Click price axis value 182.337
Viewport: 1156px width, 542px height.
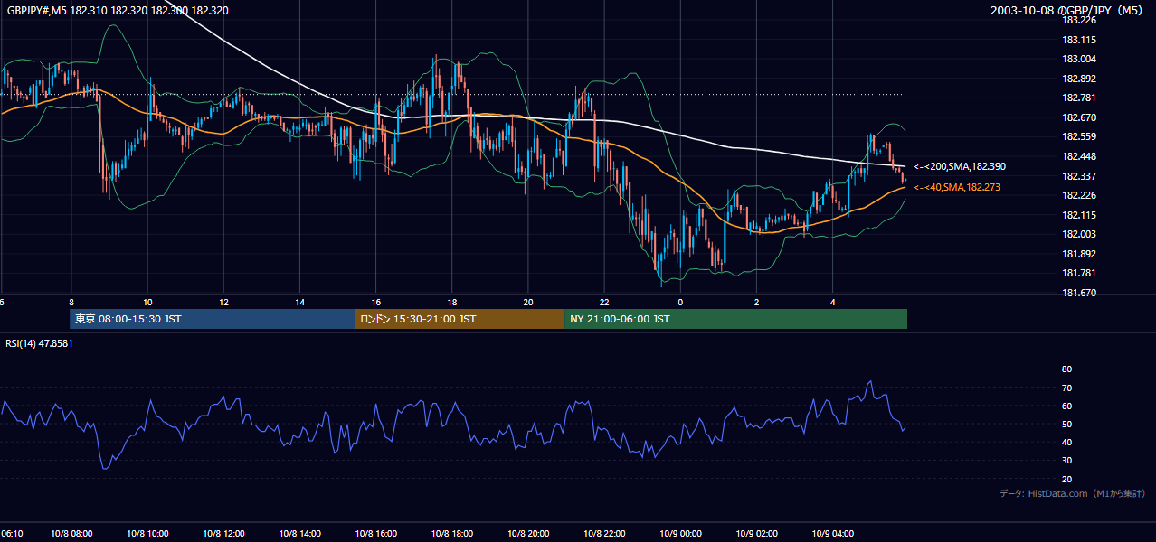[1078, 176]
